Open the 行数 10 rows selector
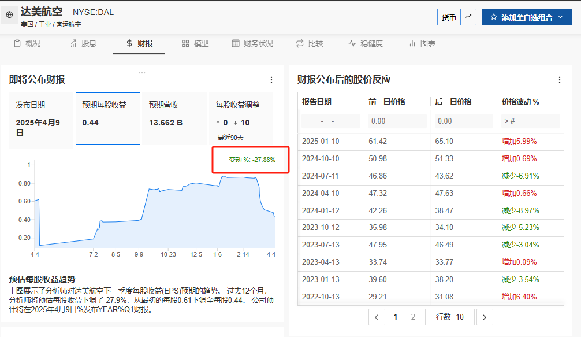The width and height of the screenshot is (581, 337). coord(449,317)
